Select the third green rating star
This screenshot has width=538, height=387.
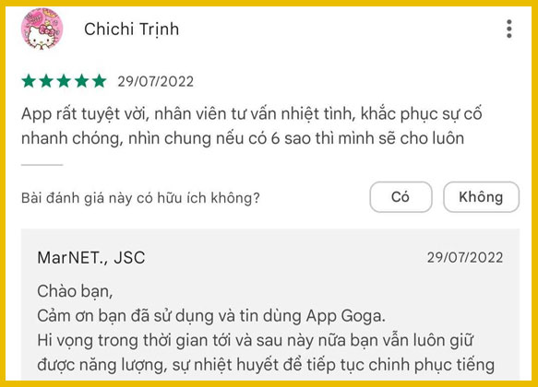(x=64, y=81)
